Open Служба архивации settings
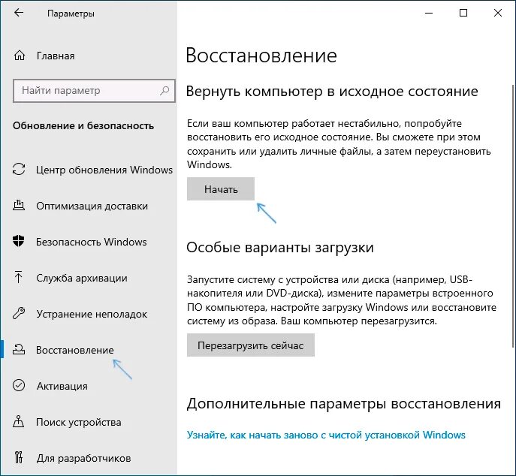Viewport: 516px width, 476px height. 82,278
